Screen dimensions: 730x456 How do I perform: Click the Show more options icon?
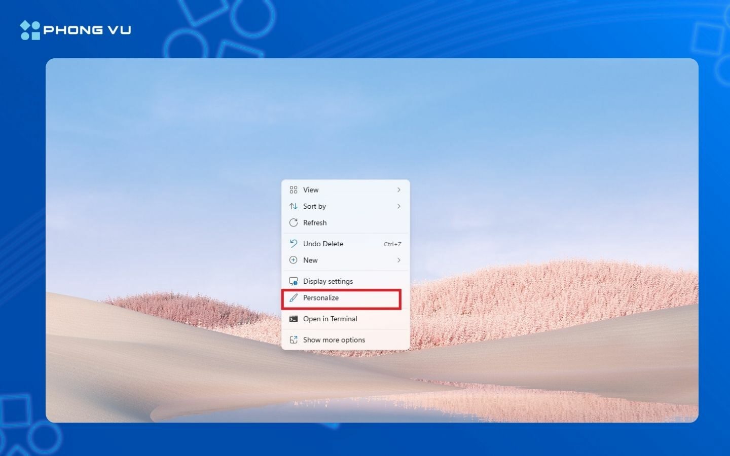coord(294,340)
